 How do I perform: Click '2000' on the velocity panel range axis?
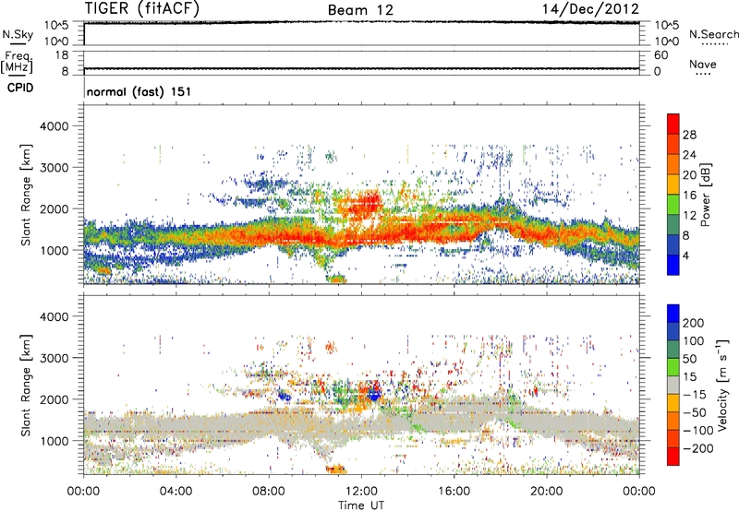[x=55, y=399]
